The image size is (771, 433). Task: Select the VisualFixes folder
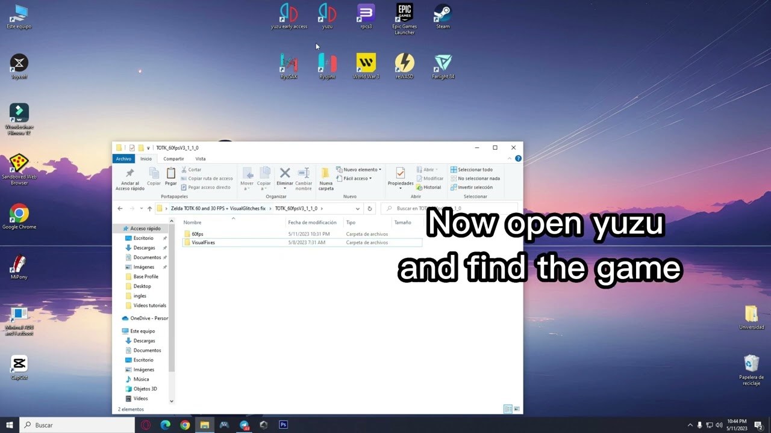(x=302, y=242)
